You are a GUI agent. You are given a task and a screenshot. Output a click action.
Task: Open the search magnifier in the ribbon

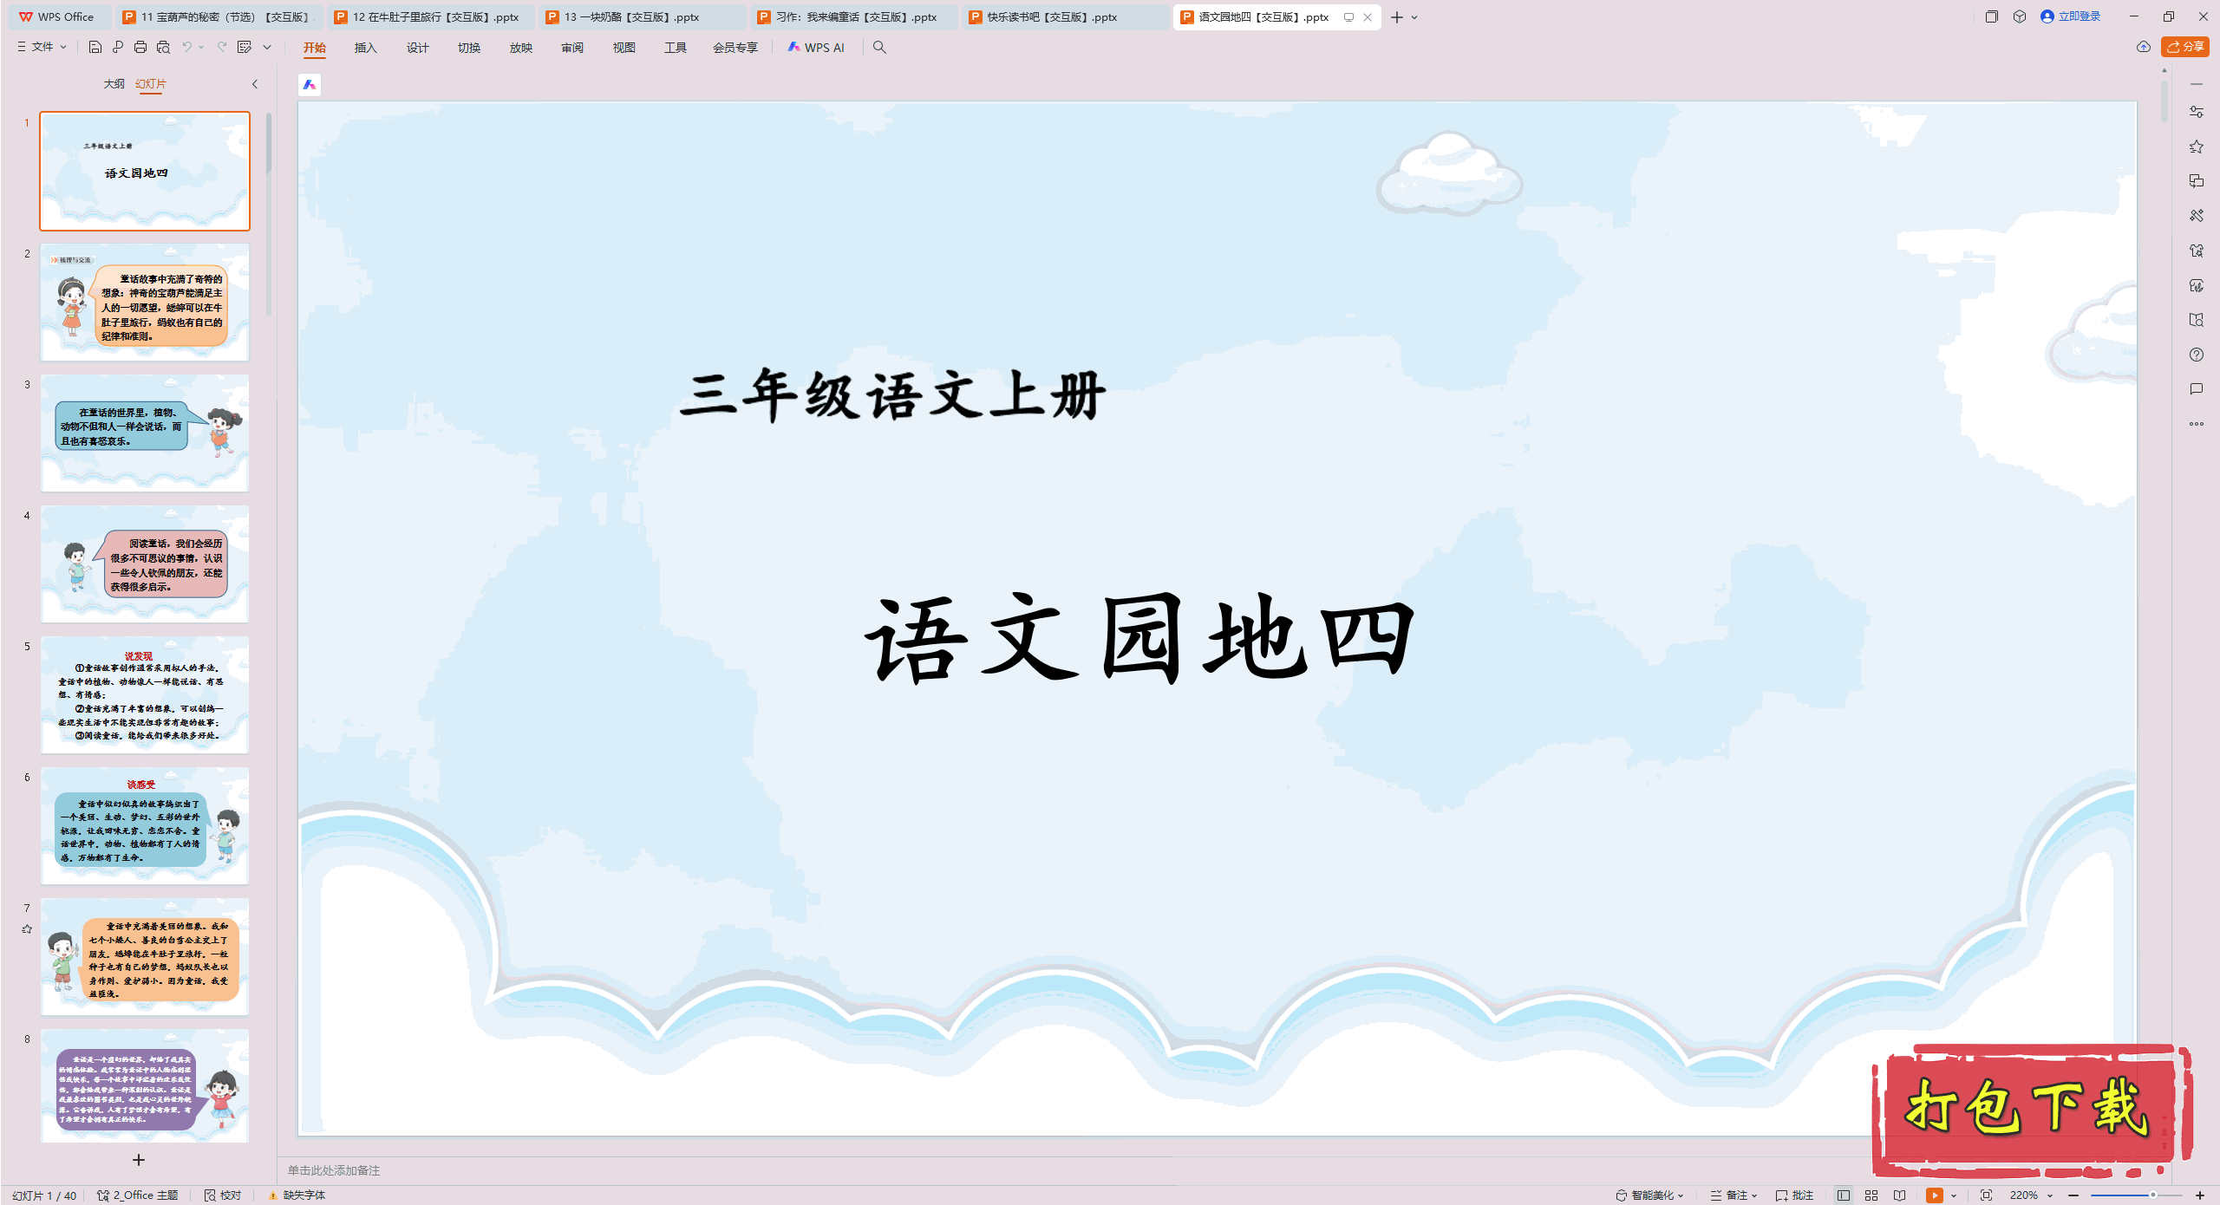(878, 48)
